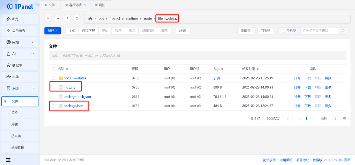
Task: Close the 运行环境 tab
Action: tap(85, 5)
